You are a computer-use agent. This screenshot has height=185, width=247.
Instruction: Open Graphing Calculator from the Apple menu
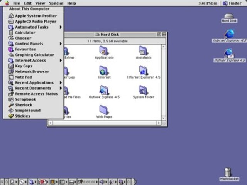(x=34, y=55)
